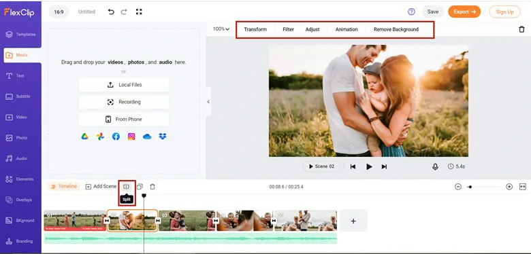Viewport: 531px width, 254px height.
Task: Select scene 01 thumbnail in timeline
Action: pos(75,221)
